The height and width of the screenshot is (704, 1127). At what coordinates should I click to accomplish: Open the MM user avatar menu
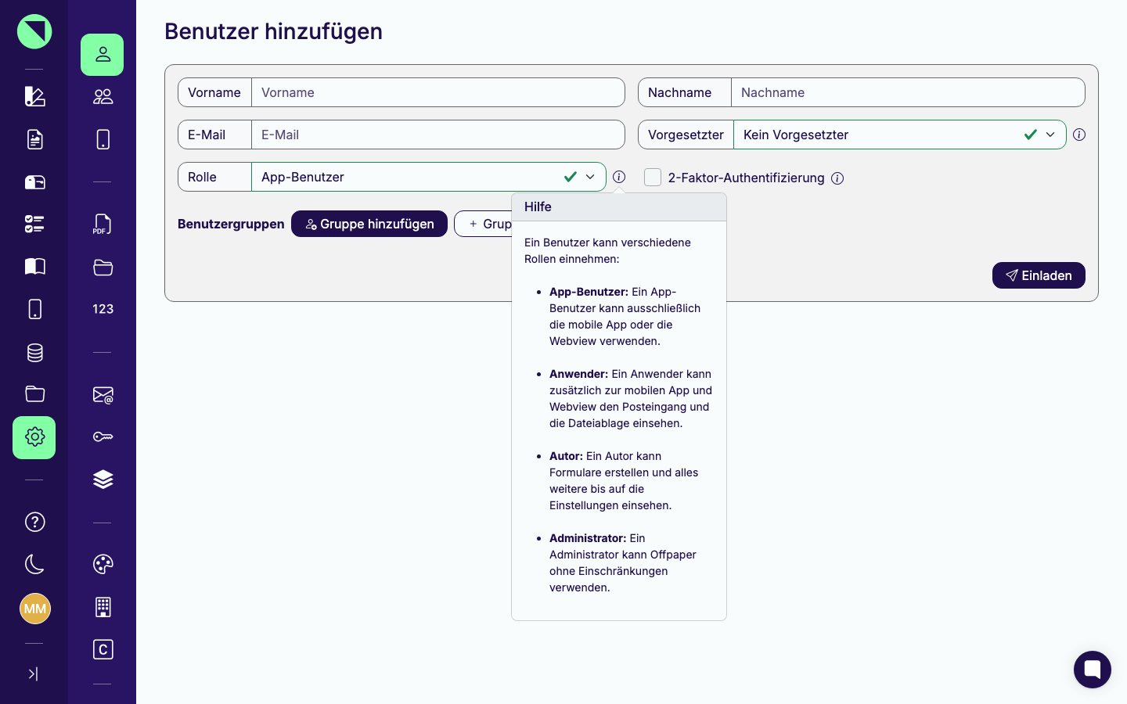(34, 609)
